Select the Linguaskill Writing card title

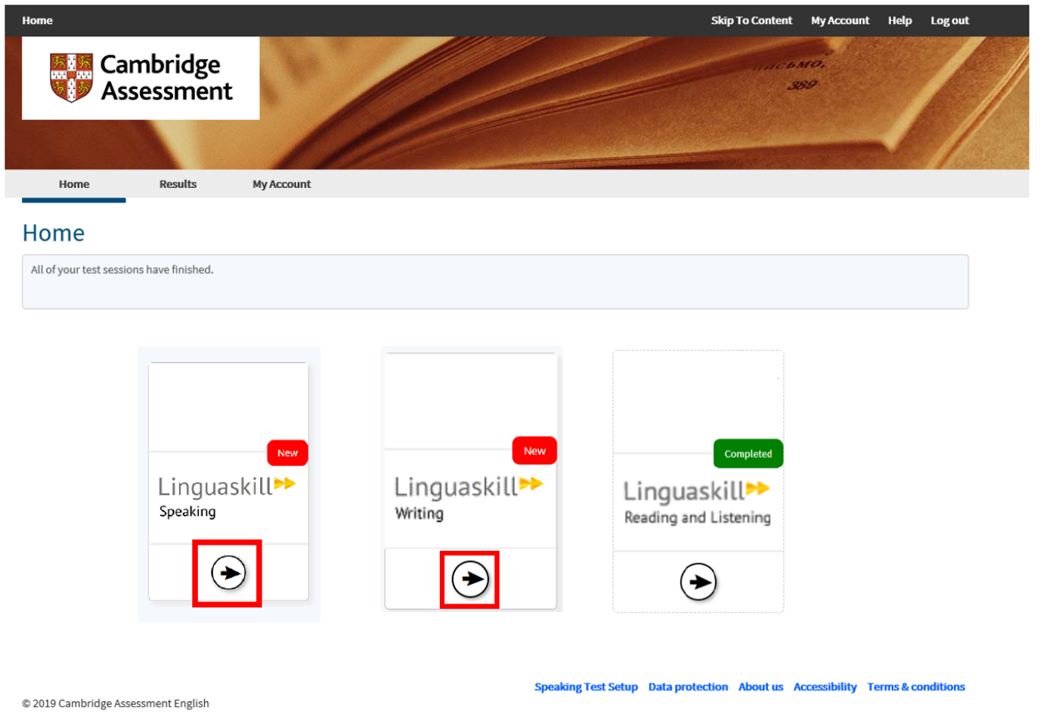[x=469, y=499]
